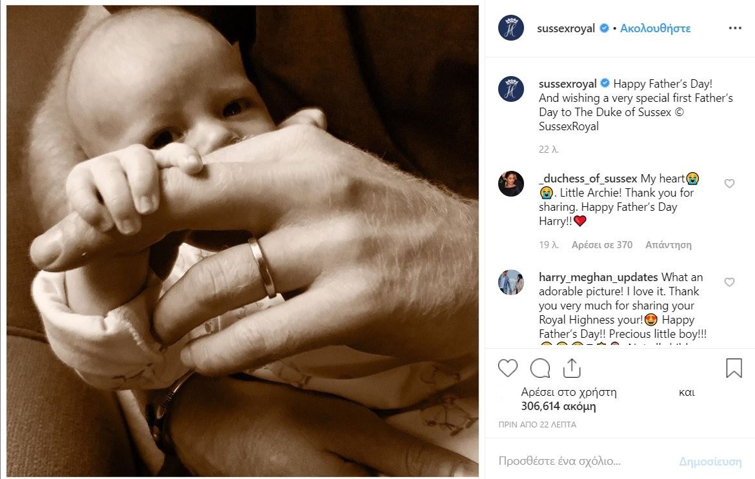Click sussexroyal profile picture in header
Screen dimensions: 755x479
tap(511, 28)
